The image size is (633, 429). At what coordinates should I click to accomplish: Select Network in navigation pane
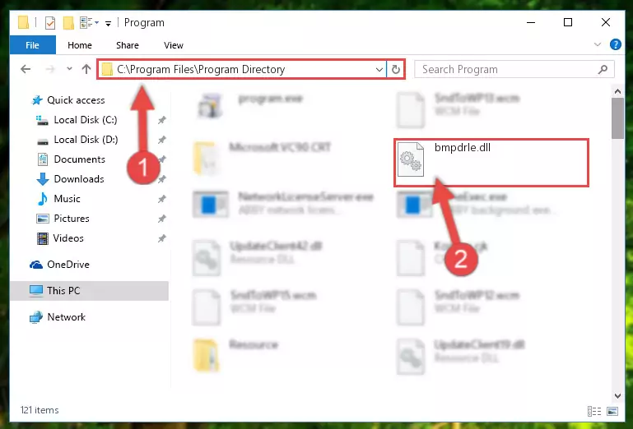66,317
